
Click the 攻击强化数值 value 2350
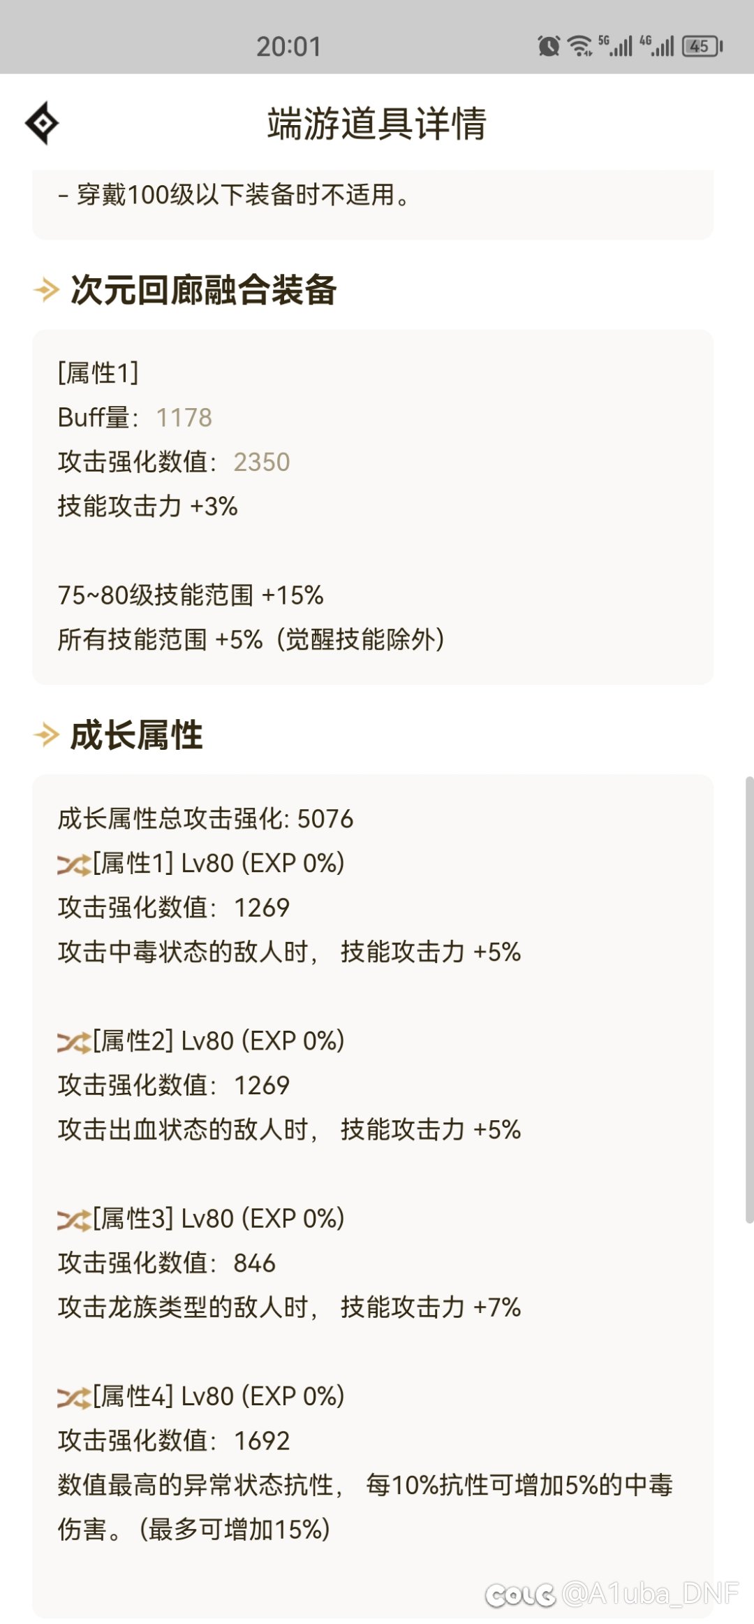[x=262, y=462]
